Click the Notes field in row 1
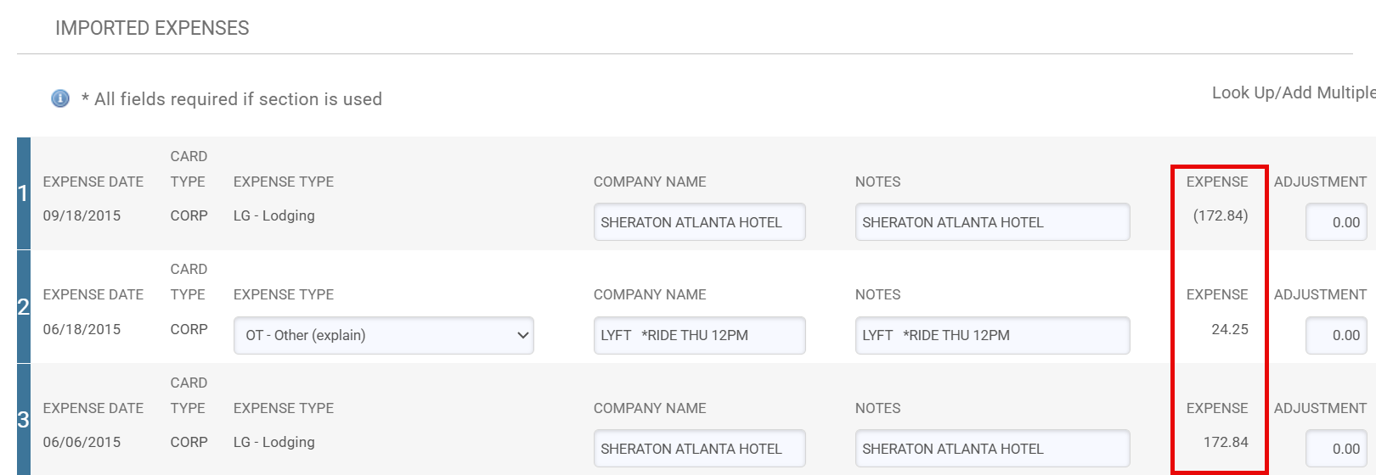The image size is (1376, 475). (x=991, y=222)
